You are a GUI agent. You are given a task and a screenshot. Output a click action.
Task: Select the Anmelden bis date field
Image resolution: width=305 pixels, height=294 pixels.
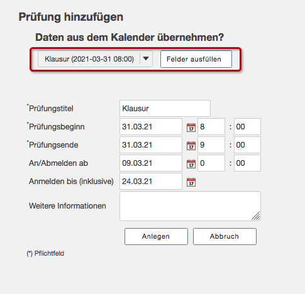(x=151, y=181)
